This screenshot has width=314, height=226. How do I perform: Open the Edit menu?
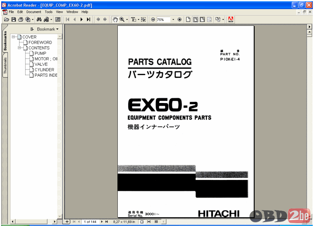coord(20,12)
